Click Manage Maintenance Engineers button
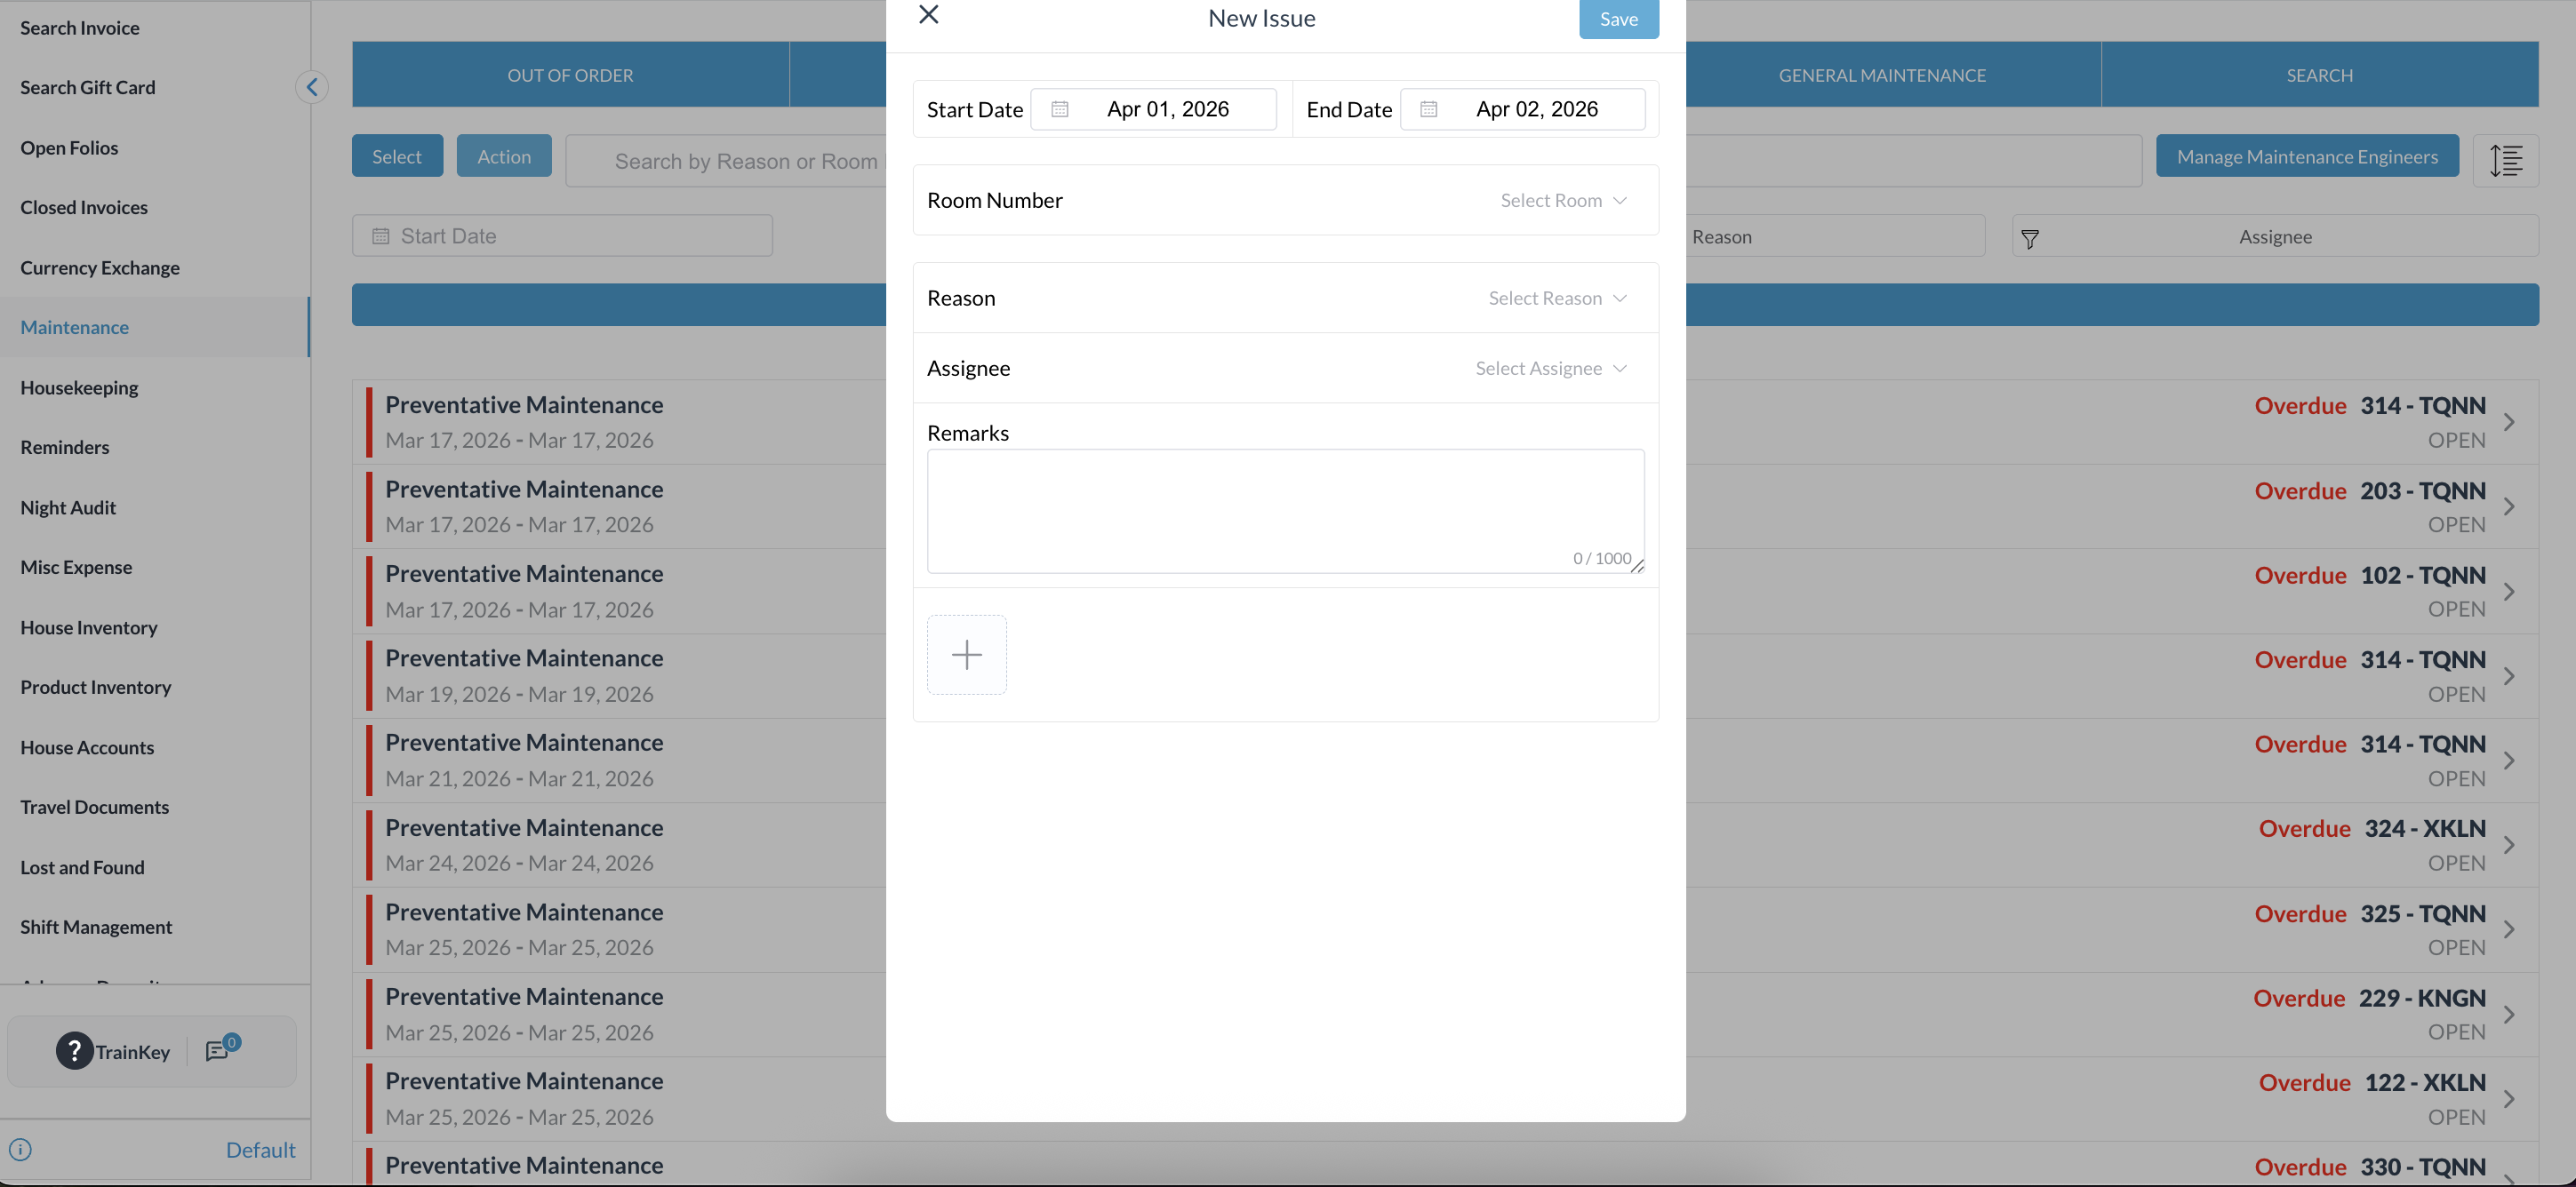 (2307, 157)
